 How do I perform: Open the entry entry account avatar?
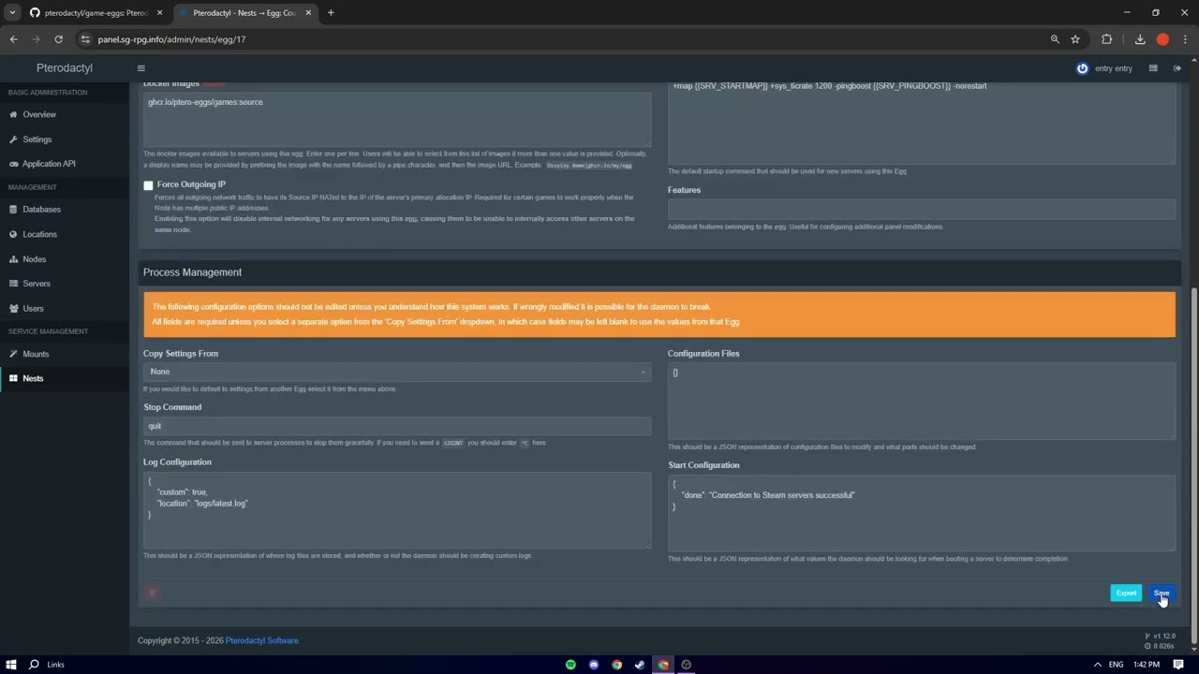(1083, 68)
